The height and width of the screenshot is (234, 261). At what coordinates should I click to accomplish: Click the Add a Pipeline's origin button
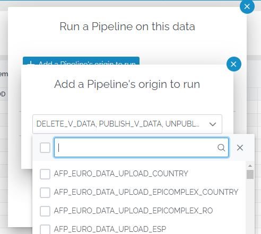[81, 61]
